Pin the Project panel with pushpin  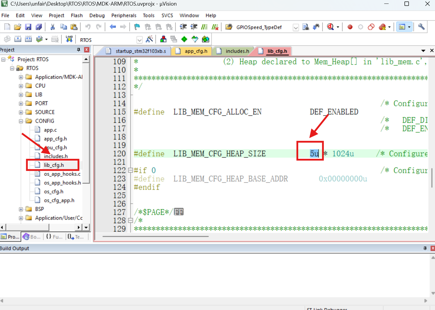78,50
